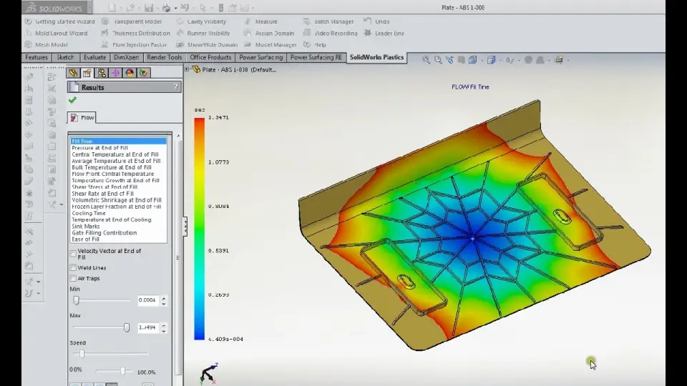
Task: Click the Print icon in top toolbar
Action: tap(166, 8)
